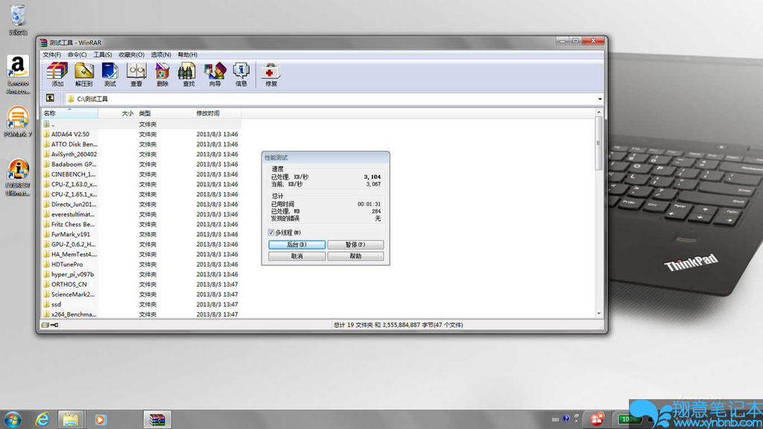Open the 选项(N) menu
This screenshot has width=763, height=429.
click(x=161, y=54)
